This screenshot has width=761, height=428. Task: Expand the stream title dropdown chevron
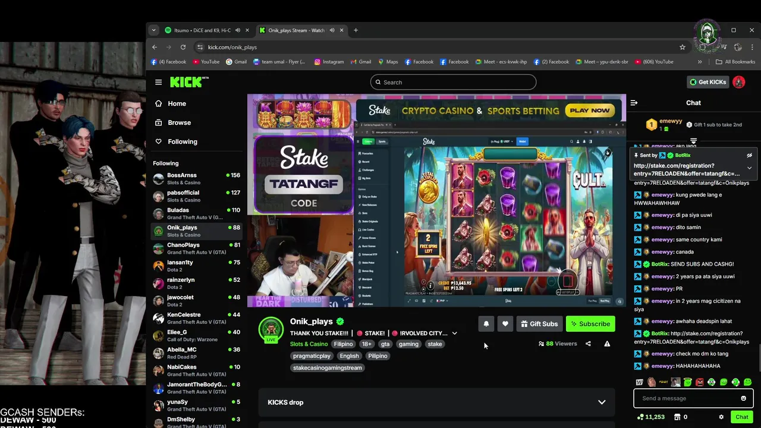coord(454,333)
